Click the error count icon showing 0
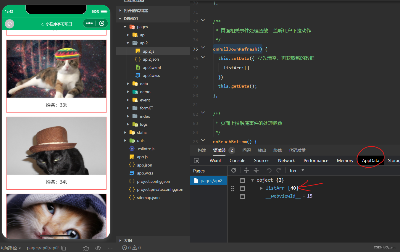Image resolution: width=400 pixels, height=252 pixels. coord(125,248)
